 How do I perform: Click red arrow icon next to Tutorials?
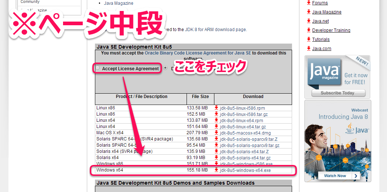pos(309,39)
